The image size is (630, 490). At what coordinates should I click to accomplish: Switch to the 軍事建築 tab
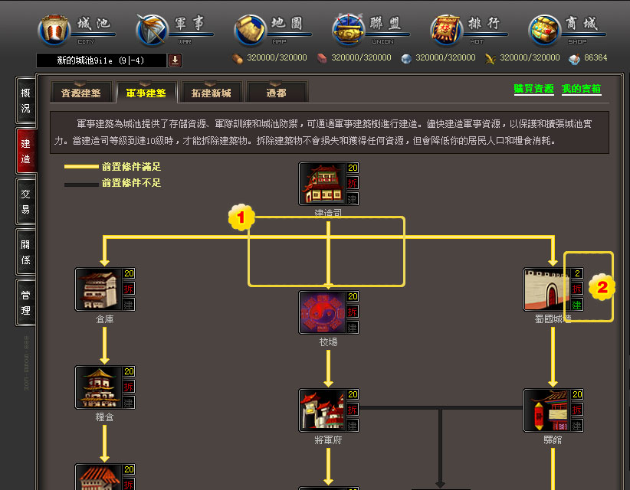click(146, 93)
